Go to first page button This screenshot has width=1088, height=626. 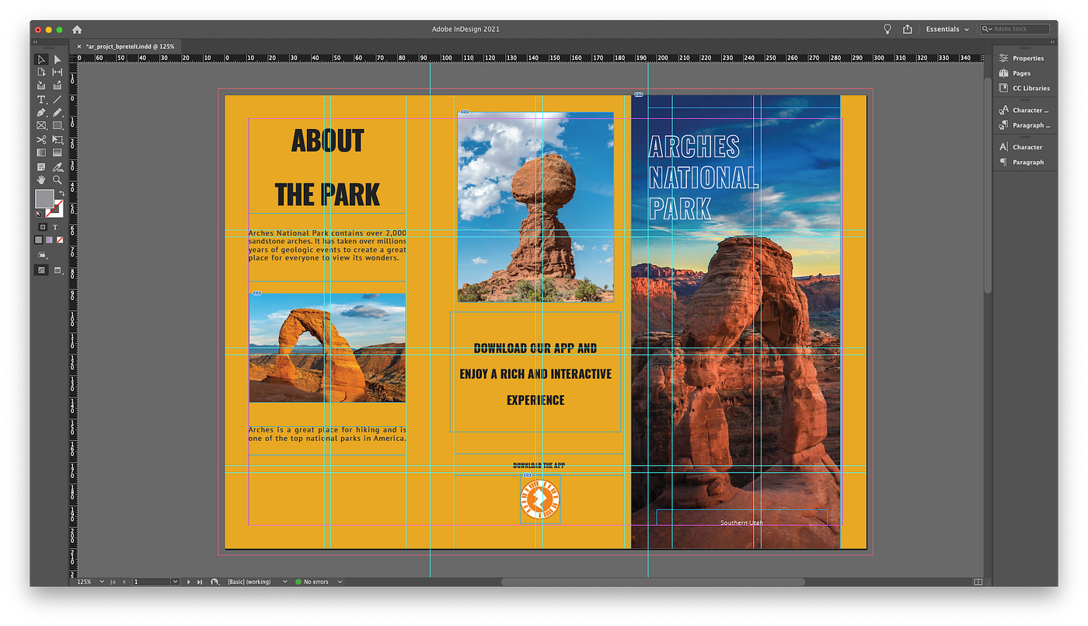[x=113, y=582]
